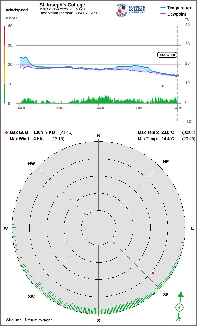The width and height of the screenshot is (197, 326).
Task: Click the circled 4 wind speed value
Action: click(179, 308)
